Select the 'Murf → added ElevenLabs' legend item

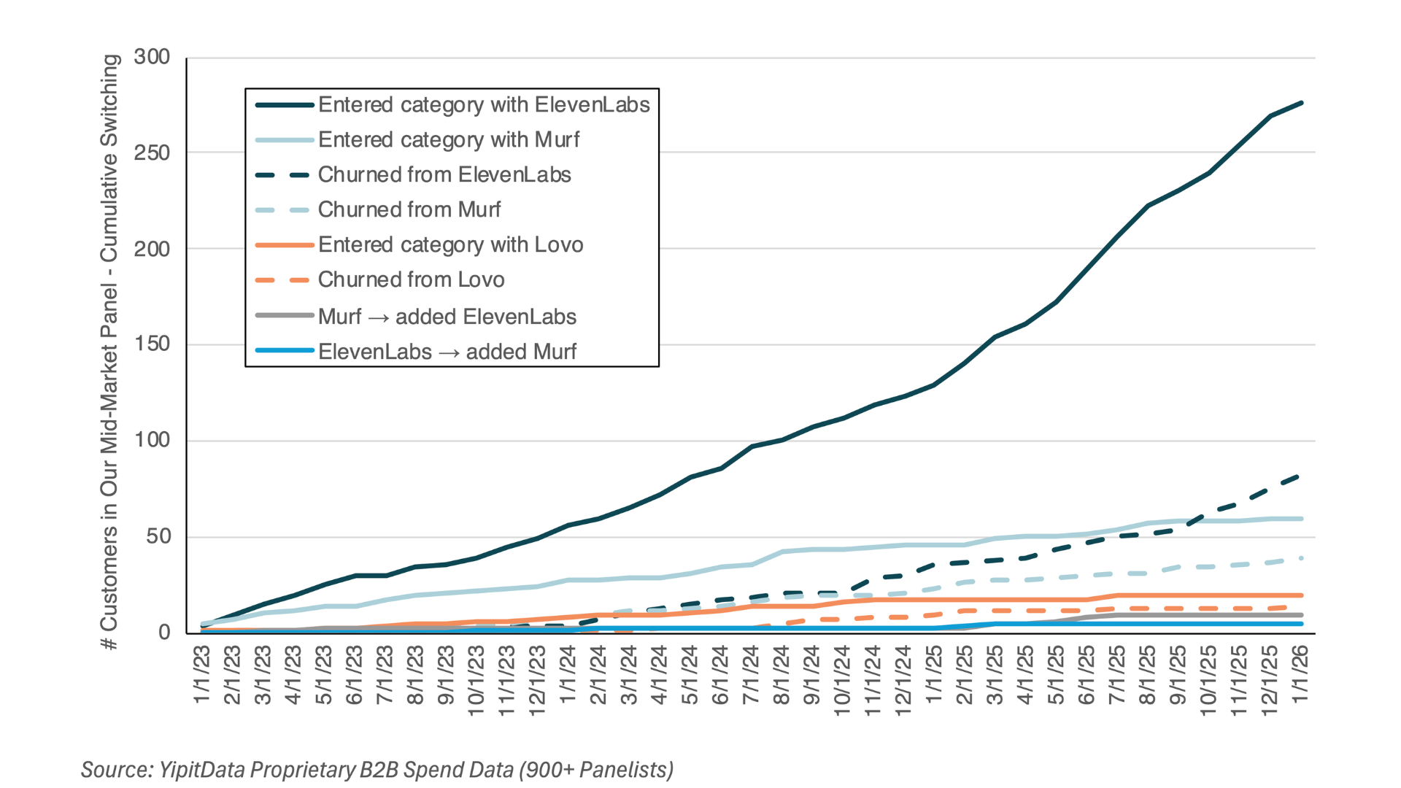(447, 317)
